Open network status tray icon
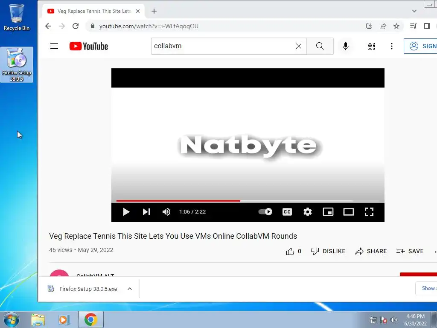The width and height of the screenshot is (437, 328). (x=373, y=320)
